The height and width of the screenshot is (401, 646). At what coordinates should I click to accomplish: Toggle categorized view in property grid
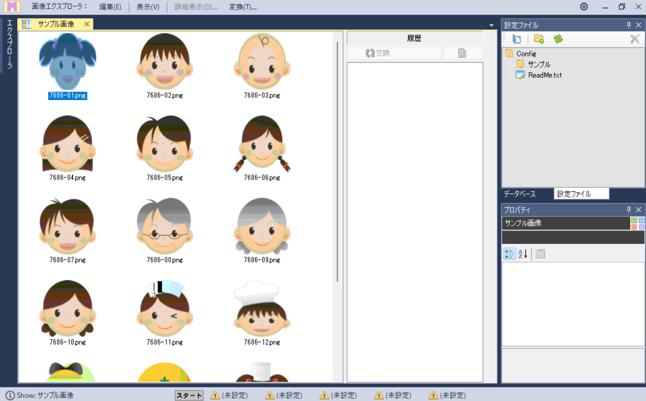(509, 254)
